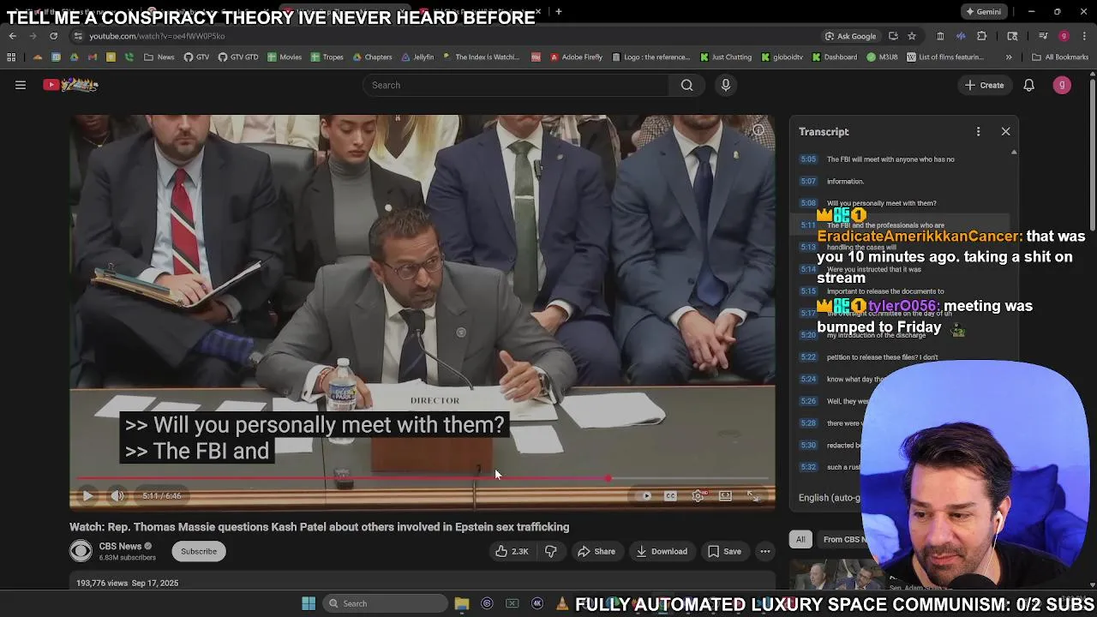This screenshot has width=1097, height=617.
Task: Open the transcript language dropdown 'English (auto-g'
Action: [x=829, y=498]
